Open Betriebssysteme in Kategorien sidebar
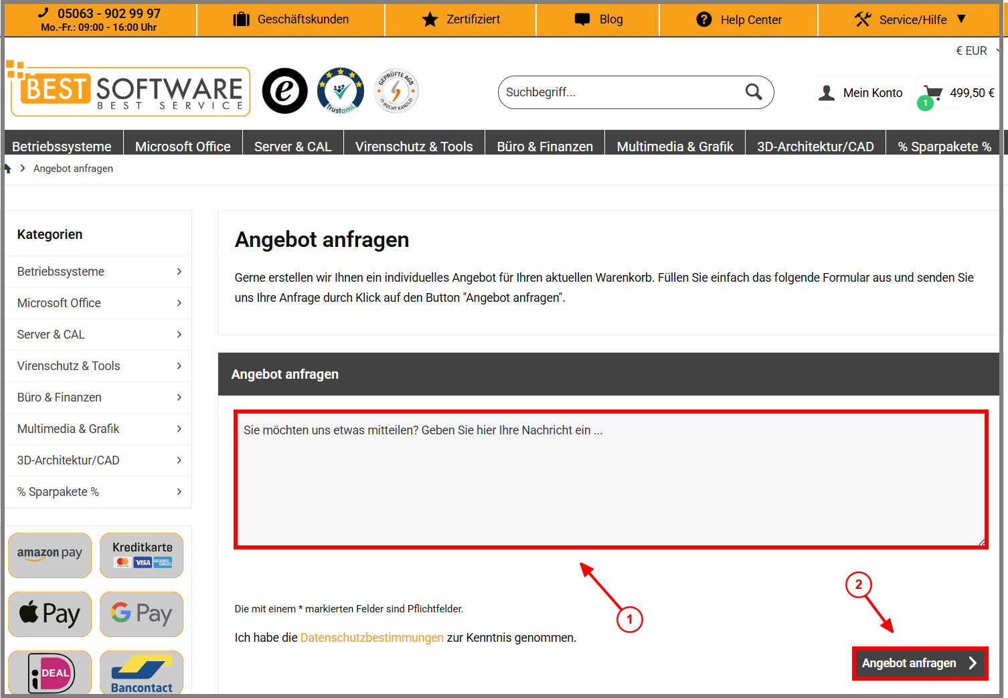Image resolution: width=1008 pixels, height=698 pixels. click(98, 271)
